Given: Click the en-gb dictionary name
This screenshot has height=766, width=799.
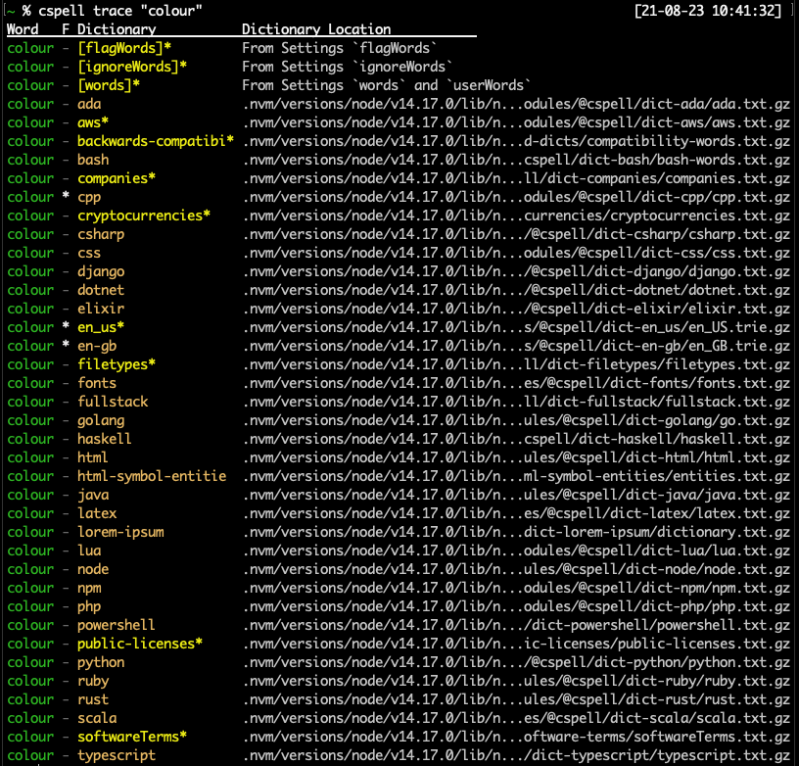Looking at the screenshot, I should coord(97,346).
